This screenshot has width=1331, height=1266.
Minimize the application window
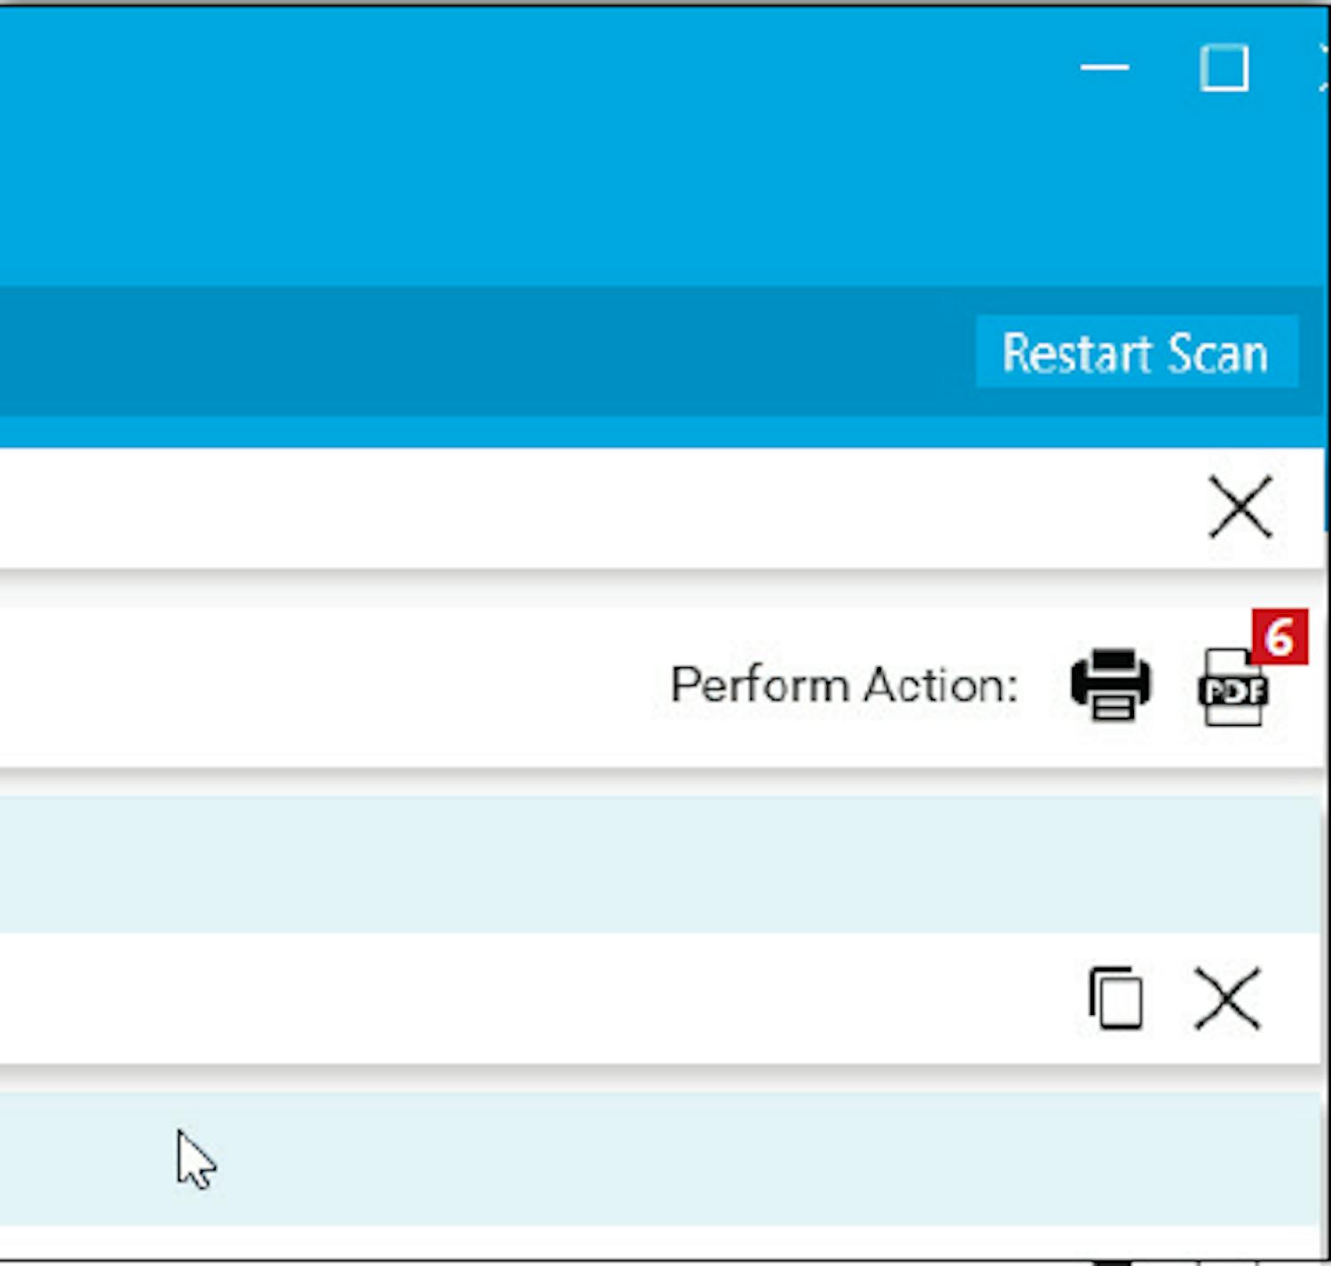pos(1105,67)
